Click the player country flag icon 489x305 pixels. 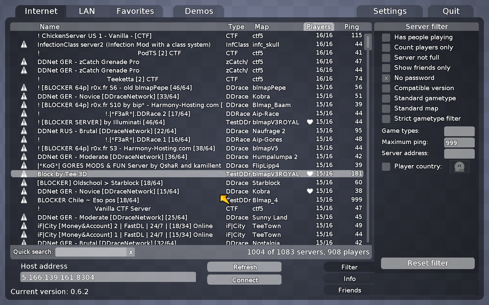(x=459, y=166)
